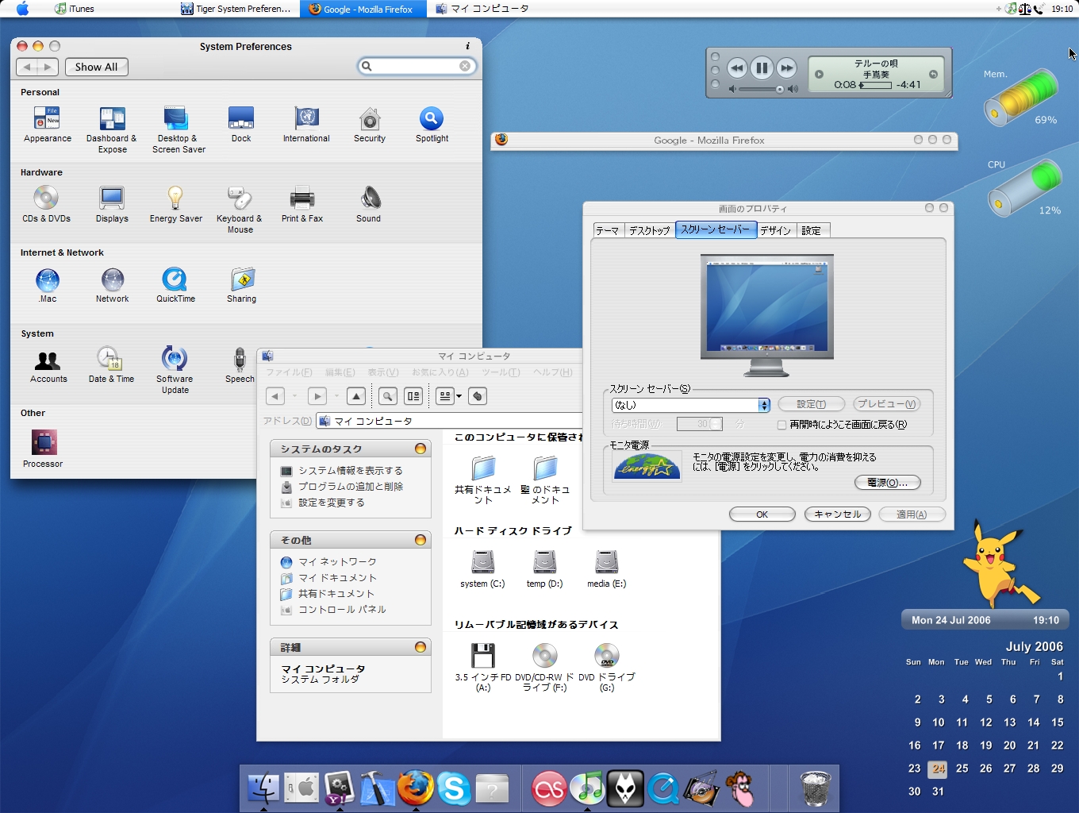The width and height of the screenshot is (1079, 813).
Task: Click the アドレス address field
Action: coord(450,421)
